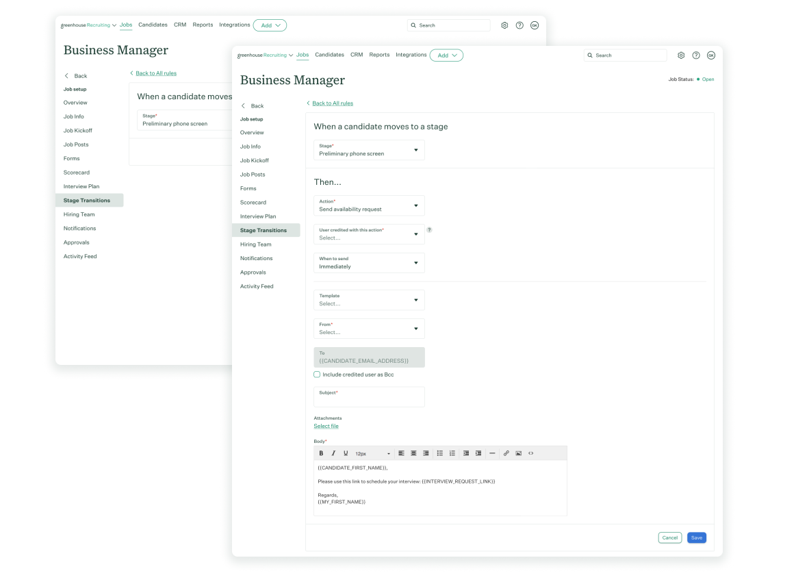Click the Subject input field
The height and width of the screenshot is (584, 796).
point(369,396)
